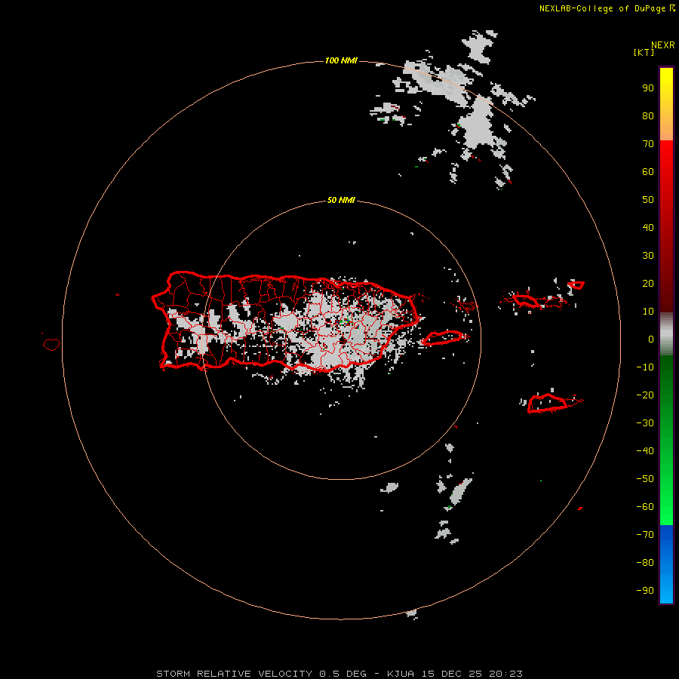
Task: Select the -10 value on velocity scale
Action: click(x=645, y=367)
